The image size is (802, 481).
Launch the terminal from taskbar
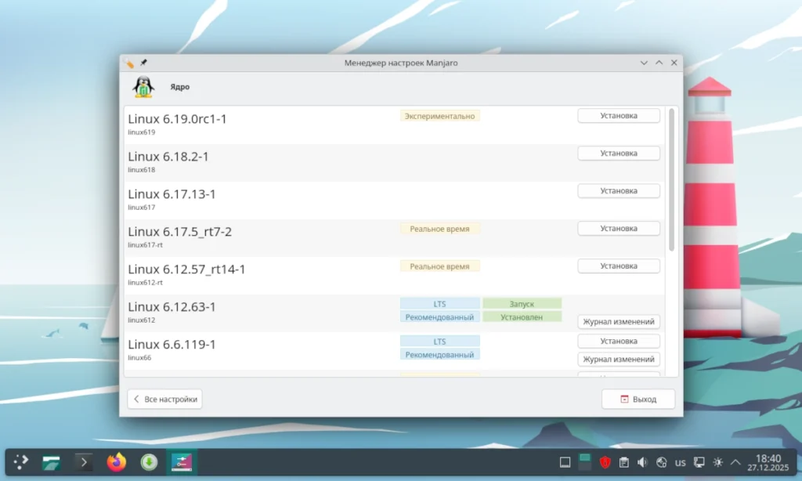click(84, 462)
